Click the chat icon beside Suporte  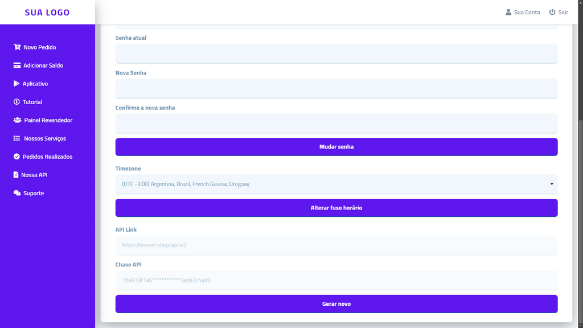tap(16, 193)
